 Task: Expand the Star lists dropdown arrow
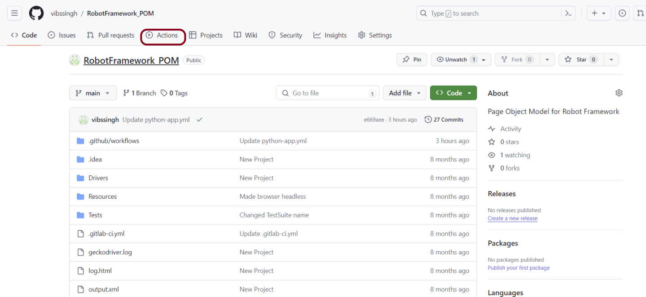pos(611,60)
